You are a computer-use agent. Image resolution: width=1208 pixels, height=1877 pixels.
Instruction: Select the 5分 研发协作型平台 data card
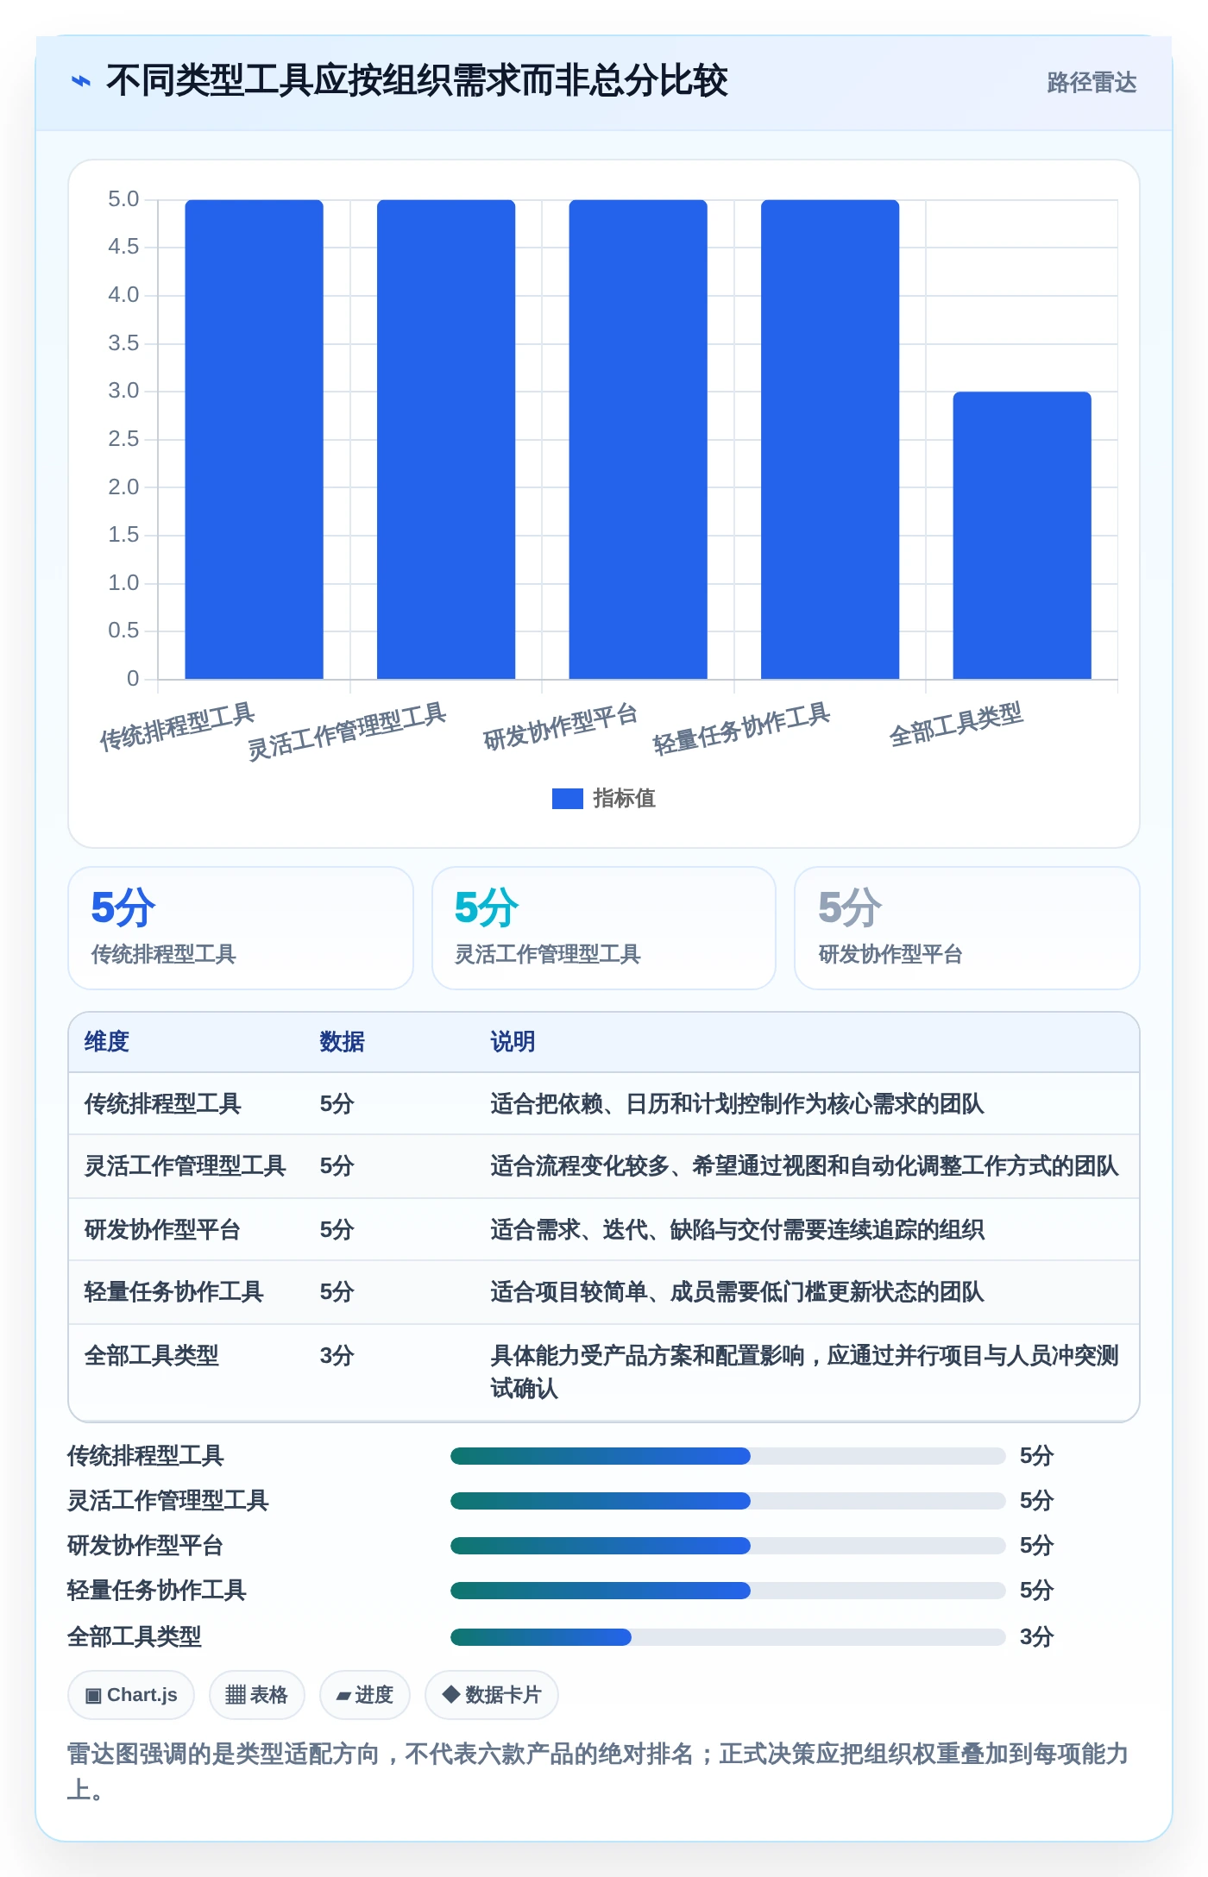click(967, 928)
